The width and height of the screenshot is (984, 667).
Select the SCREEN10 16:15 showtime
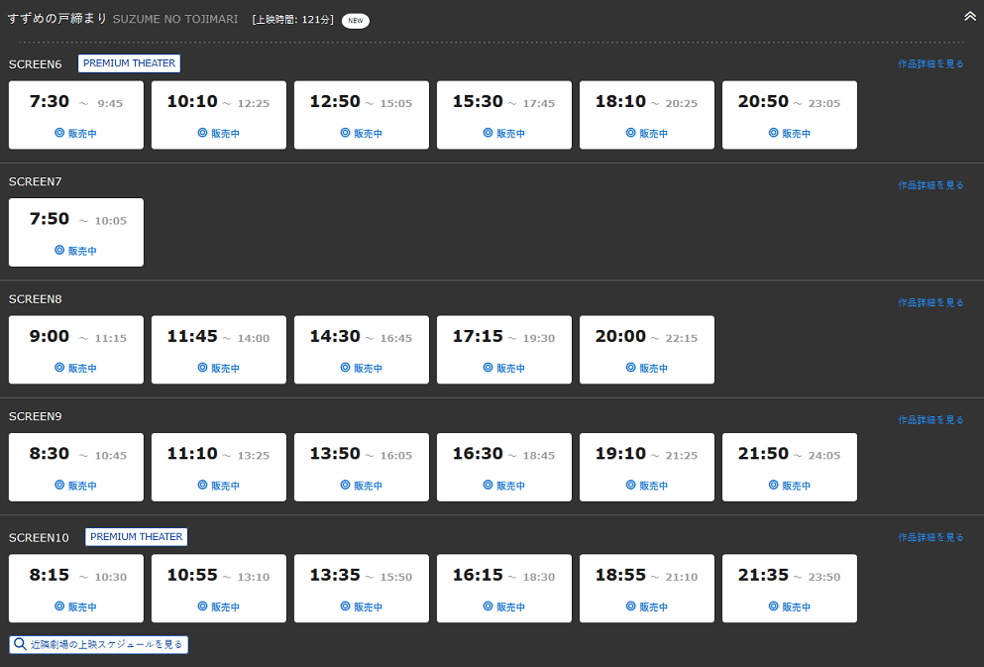pyautogui.click(x=504, y=588)
